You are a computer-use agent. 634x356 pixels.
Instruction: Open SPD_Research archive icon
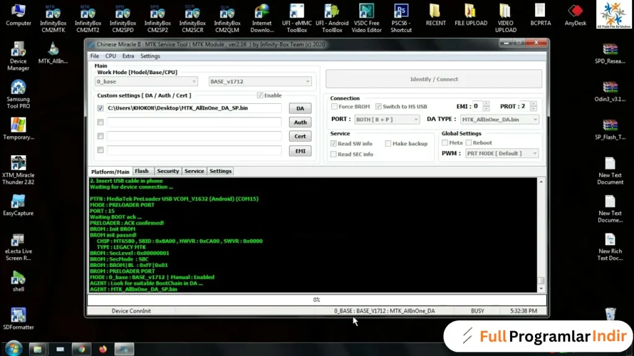point(610,53)
